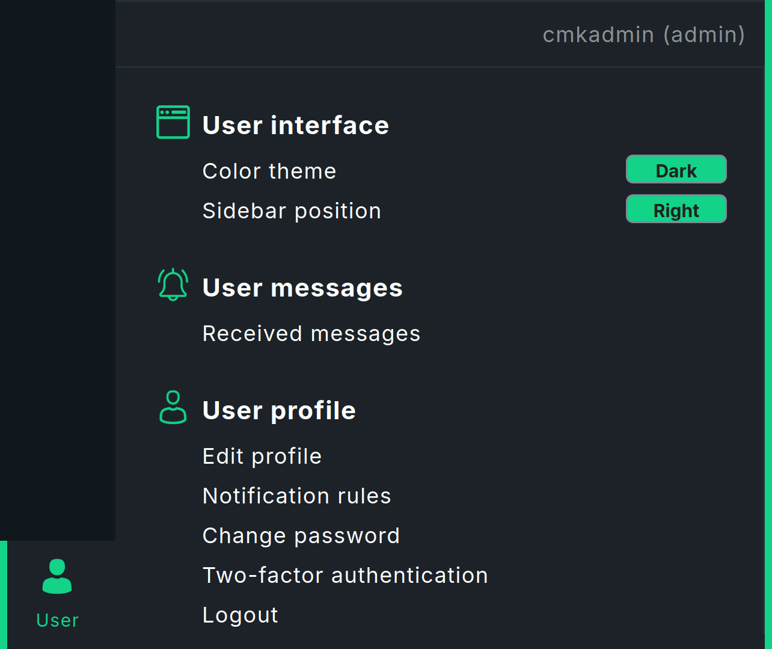Image resolution: width=772 pixels, height=649 pixels.
Task: Click the Sidebar position label
Action: tap(292, 211)
